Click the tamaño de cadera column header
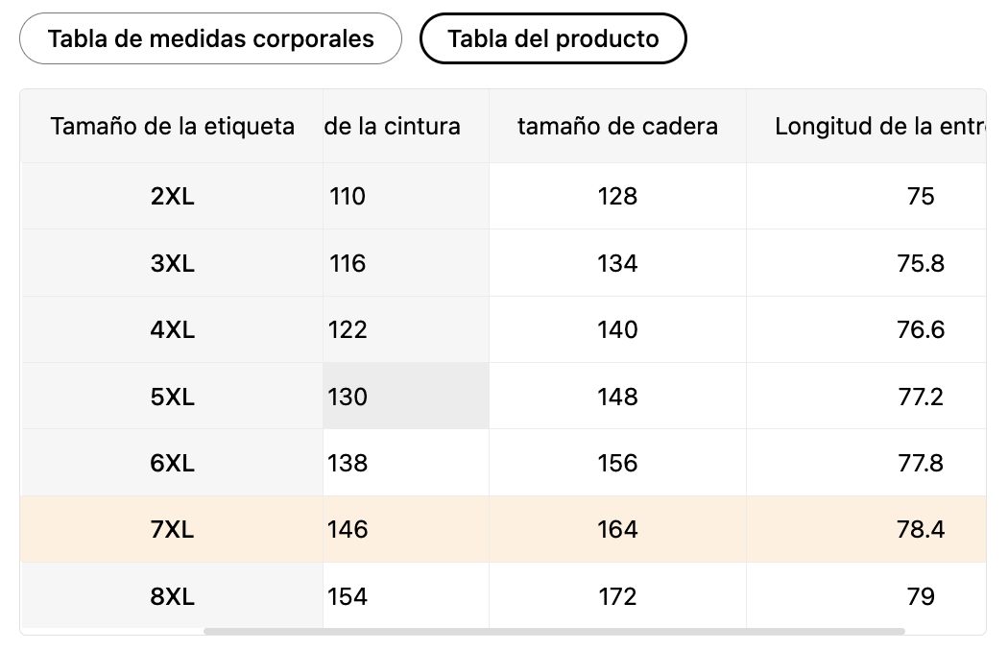This screenshot has width=1008, height=651. coord(617,126)
